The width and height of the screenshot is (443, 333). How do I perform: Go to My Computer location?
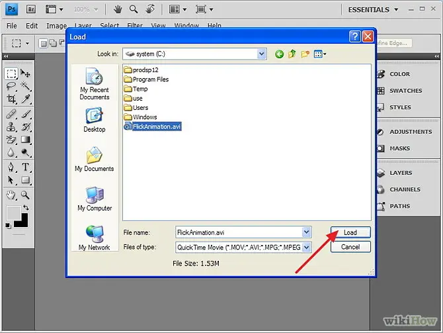pos(95,199)
